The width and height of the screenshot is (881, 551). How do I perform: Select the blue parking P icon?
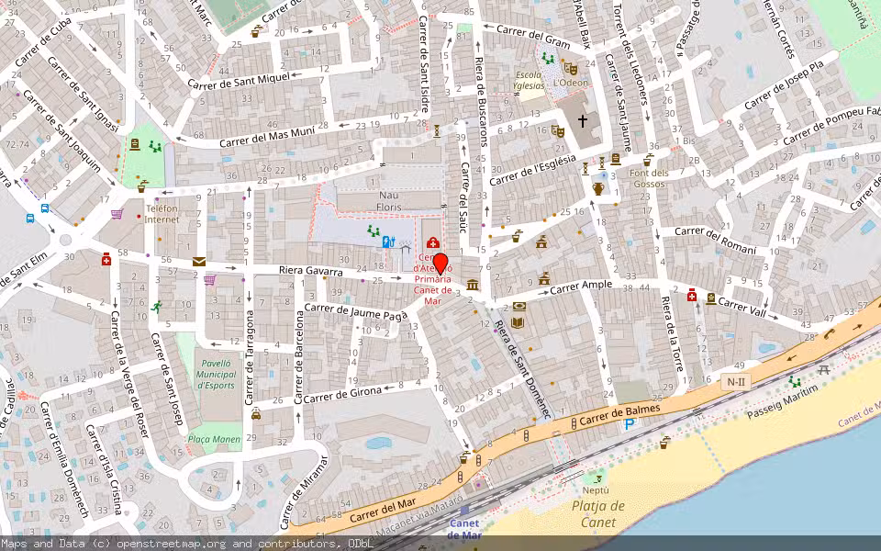tap(630, 424)
